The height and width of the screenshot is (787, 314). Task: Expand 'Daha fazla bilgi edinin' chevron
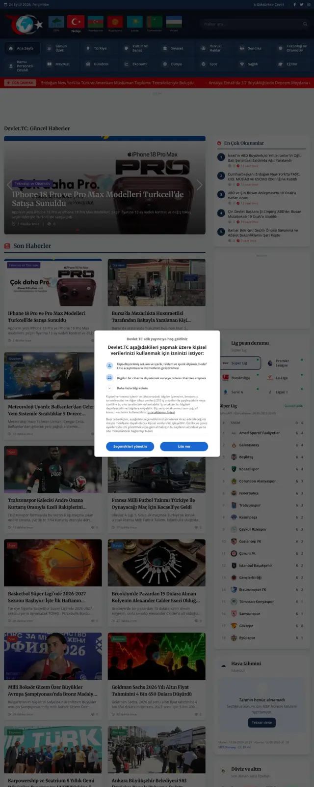109,388
